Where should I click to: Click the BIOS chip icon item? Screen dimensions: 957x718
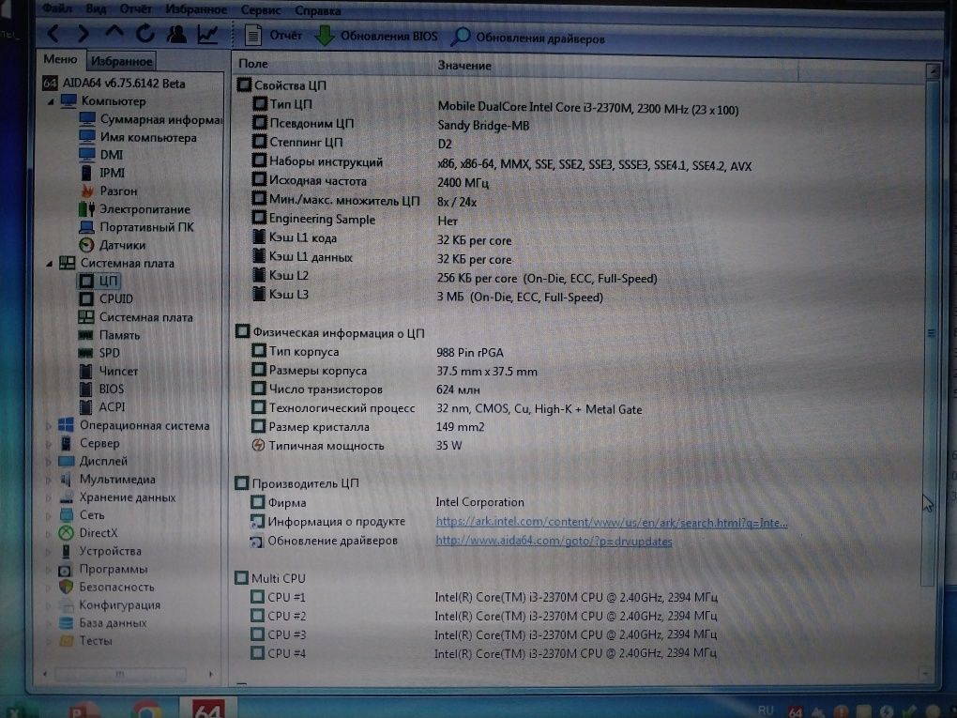tap(86, 389)
